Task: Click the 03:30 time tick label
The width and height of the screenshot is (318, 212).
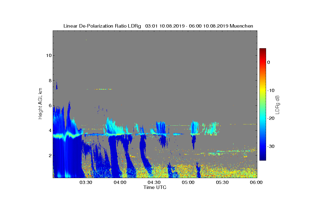Action: (86, 183)
